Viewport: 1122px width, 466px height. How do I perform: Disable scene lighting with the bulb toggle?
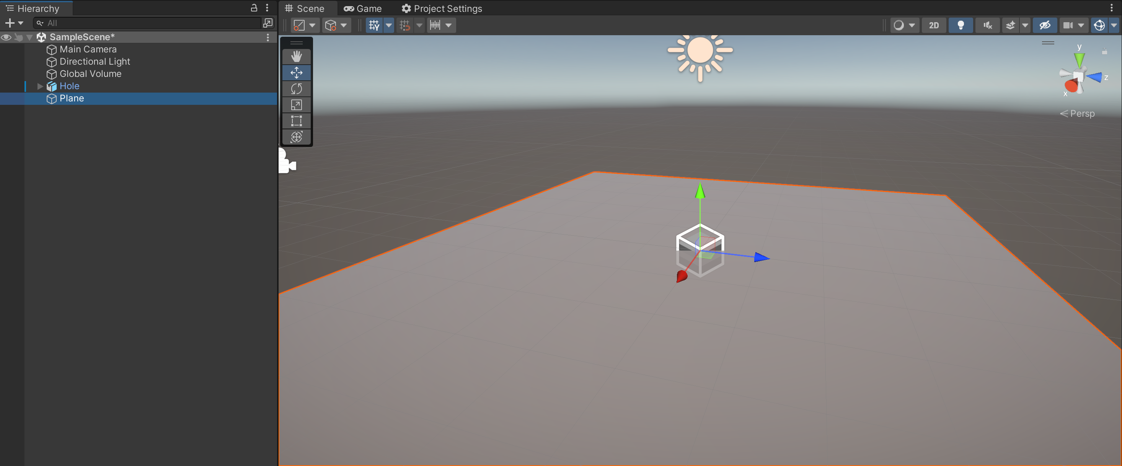[x=961, y=25]
